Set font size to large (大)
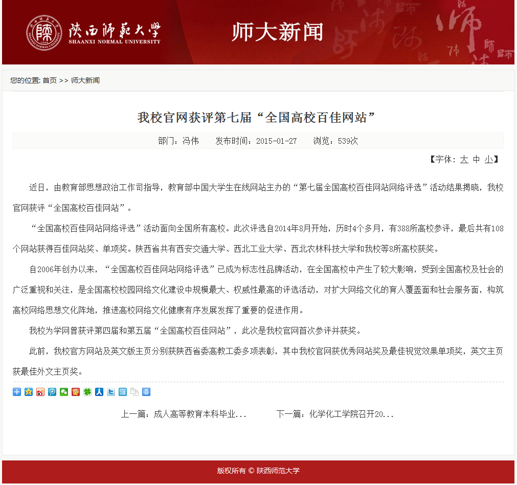 coord(464,159)
